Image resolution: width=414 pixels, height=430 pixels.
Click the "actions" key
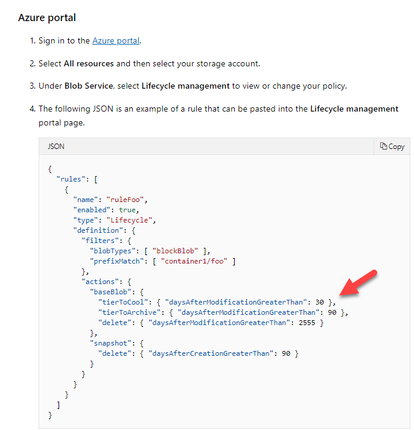pos(100,282)
